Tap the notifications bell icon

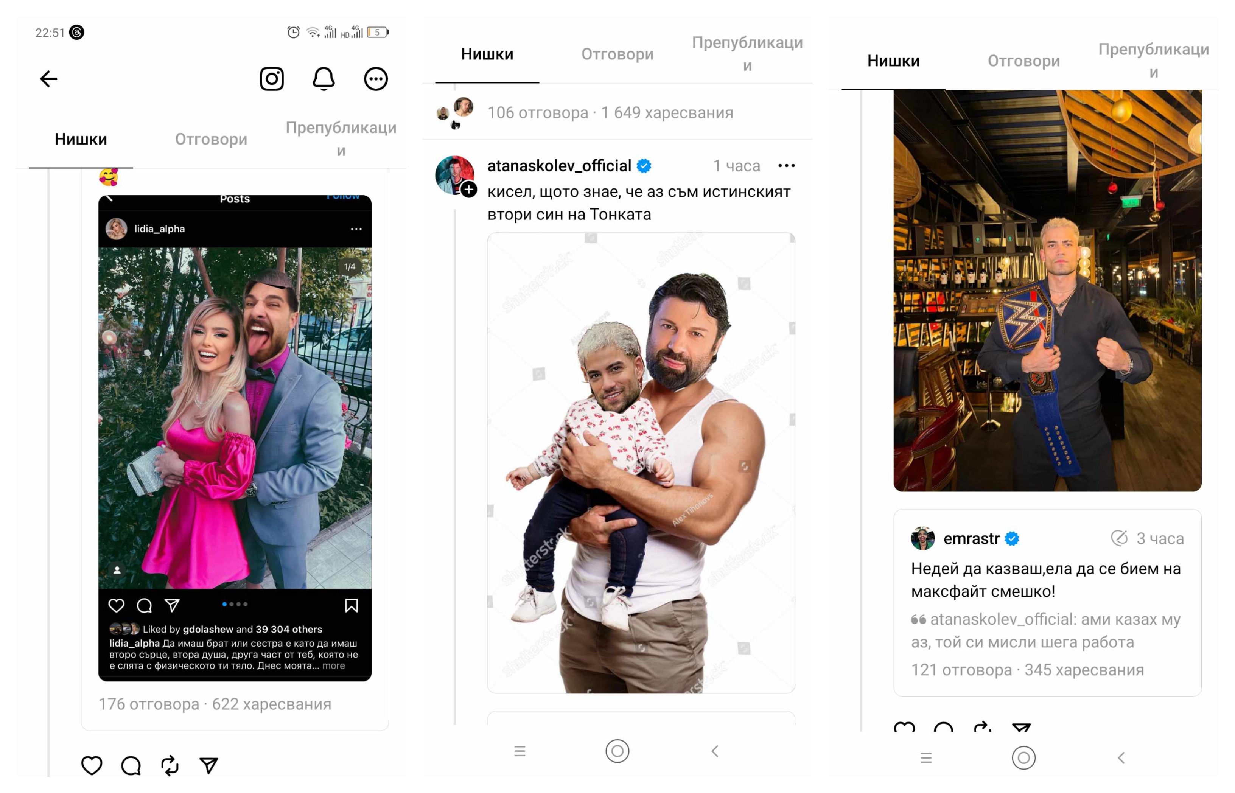pos(324,79)
